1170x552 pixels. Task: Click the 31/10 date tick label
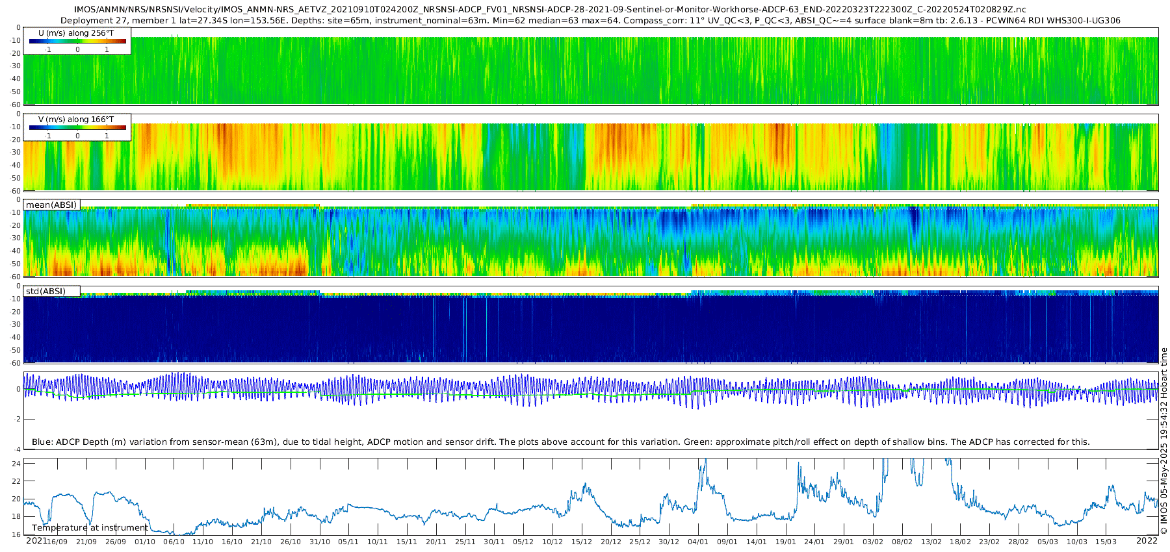(319, 542)
